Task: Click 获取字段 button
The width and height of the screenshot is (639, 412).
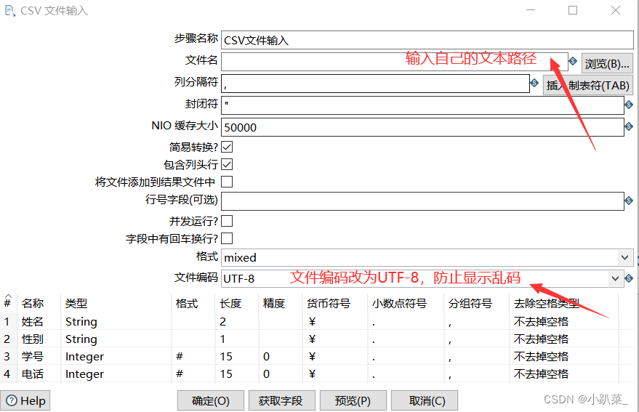Action: pyautogui.click(x=281, y=400)
